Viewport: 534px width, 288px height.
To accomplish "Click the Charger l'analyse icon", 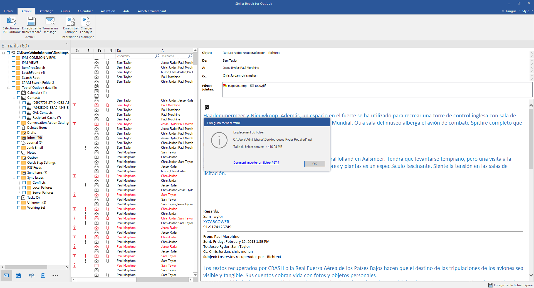I will coord(86,21).
